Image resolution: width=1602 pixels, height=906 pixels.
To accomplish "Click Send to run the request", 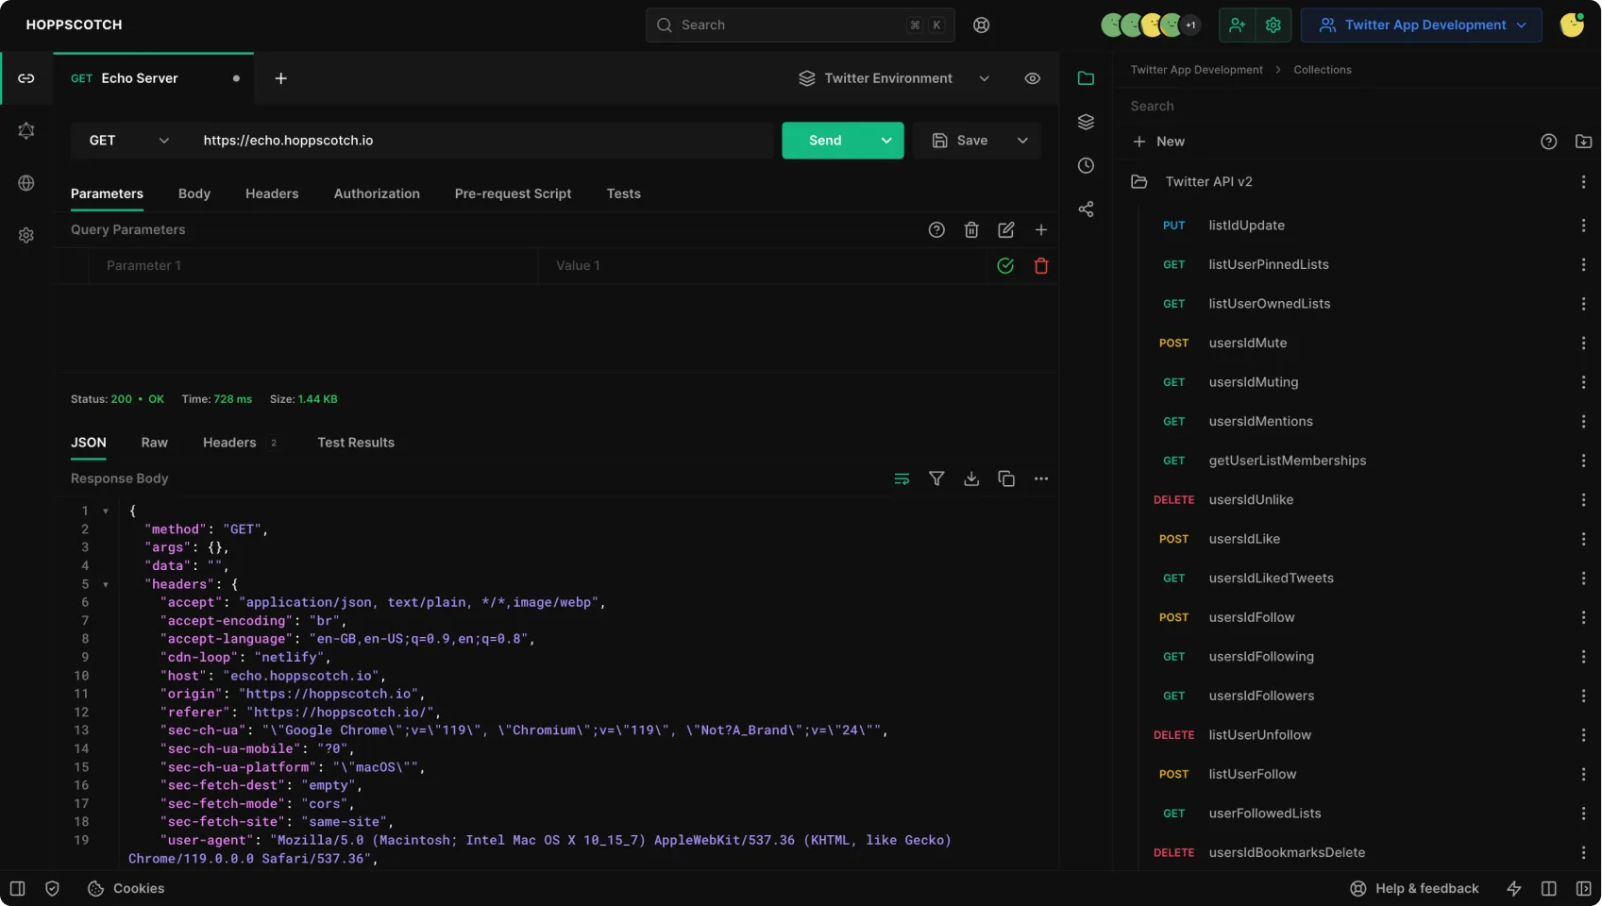I will (x=825, y=140).
